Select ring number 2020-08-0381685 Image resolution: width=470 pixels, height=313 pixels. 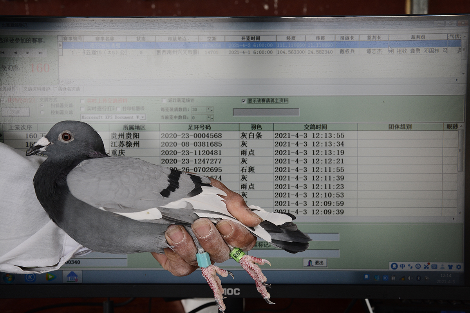(191, 144)
